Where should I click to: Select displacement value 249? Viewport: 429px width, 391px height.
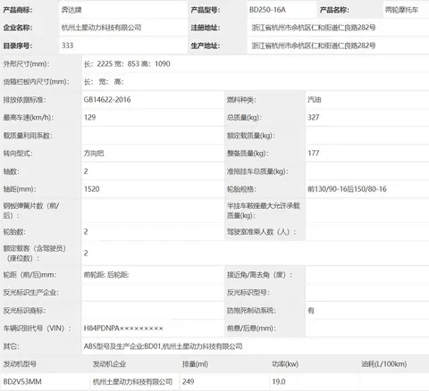(x=189, y=381)
